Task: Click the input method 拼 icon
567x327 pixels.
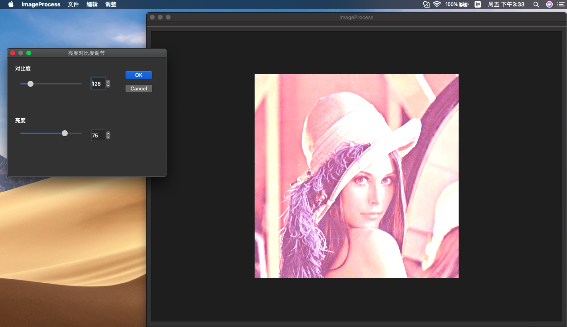Action: point(477,4)
